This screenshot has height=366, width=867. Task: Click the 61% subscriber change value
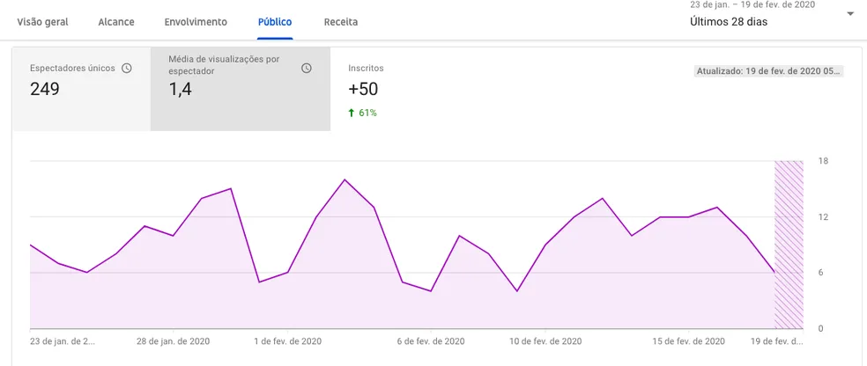tap(367, 113)
